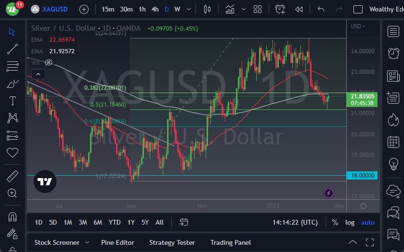
Task: Open the candlestick chart style selector
Action: [x=207, y=10]
